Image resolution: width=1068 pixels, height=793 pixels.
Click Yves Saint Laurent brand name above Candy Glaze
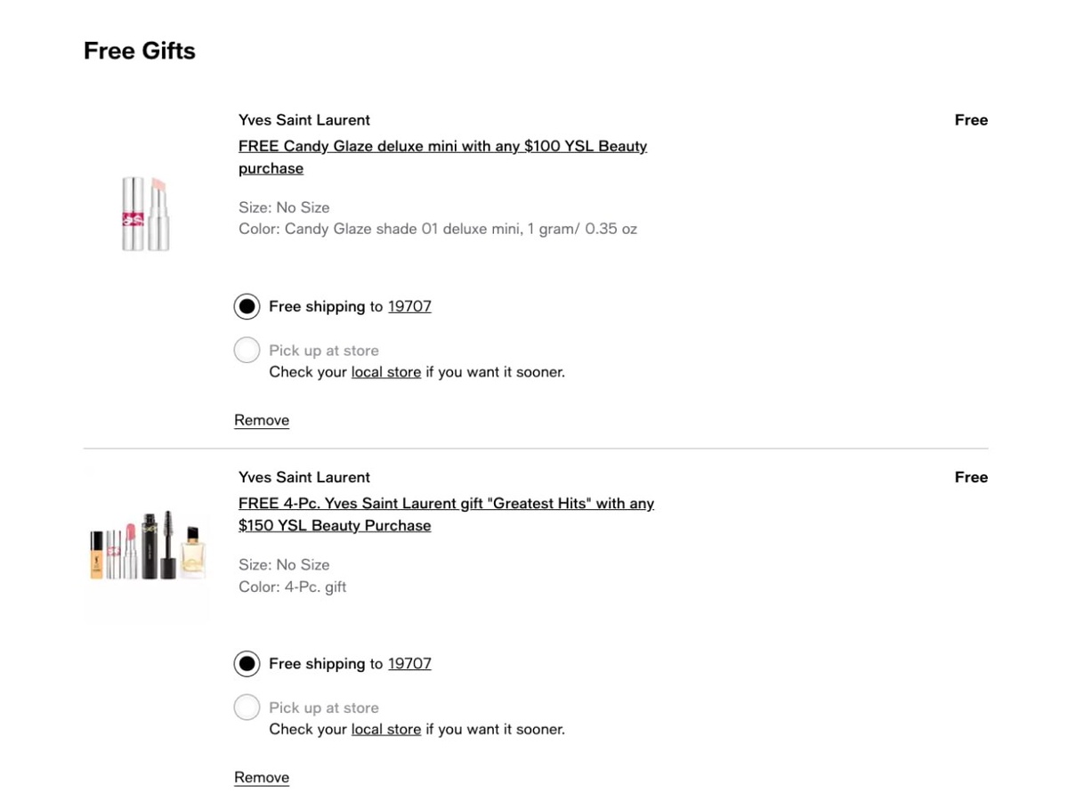point(304,120)
